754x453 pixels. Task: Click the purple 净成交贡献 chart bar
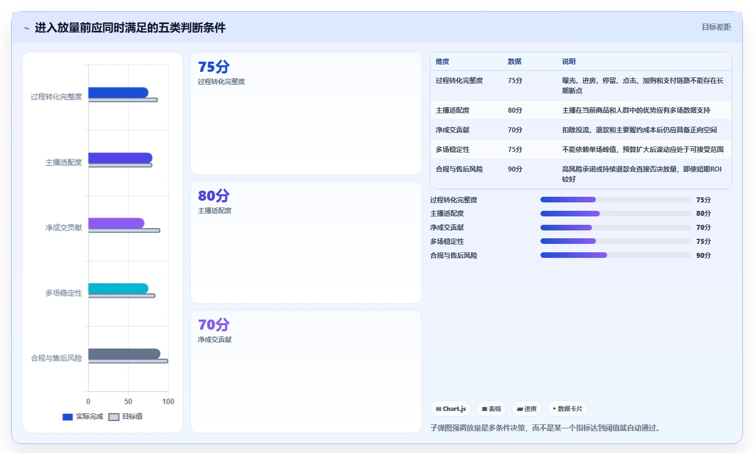(x=117, y=223)
